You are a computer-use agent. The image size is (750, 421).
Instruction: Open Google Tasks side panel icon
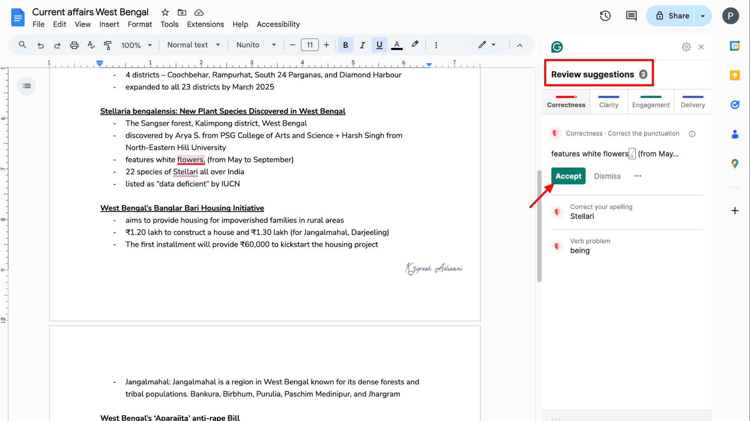coord(735,104)
